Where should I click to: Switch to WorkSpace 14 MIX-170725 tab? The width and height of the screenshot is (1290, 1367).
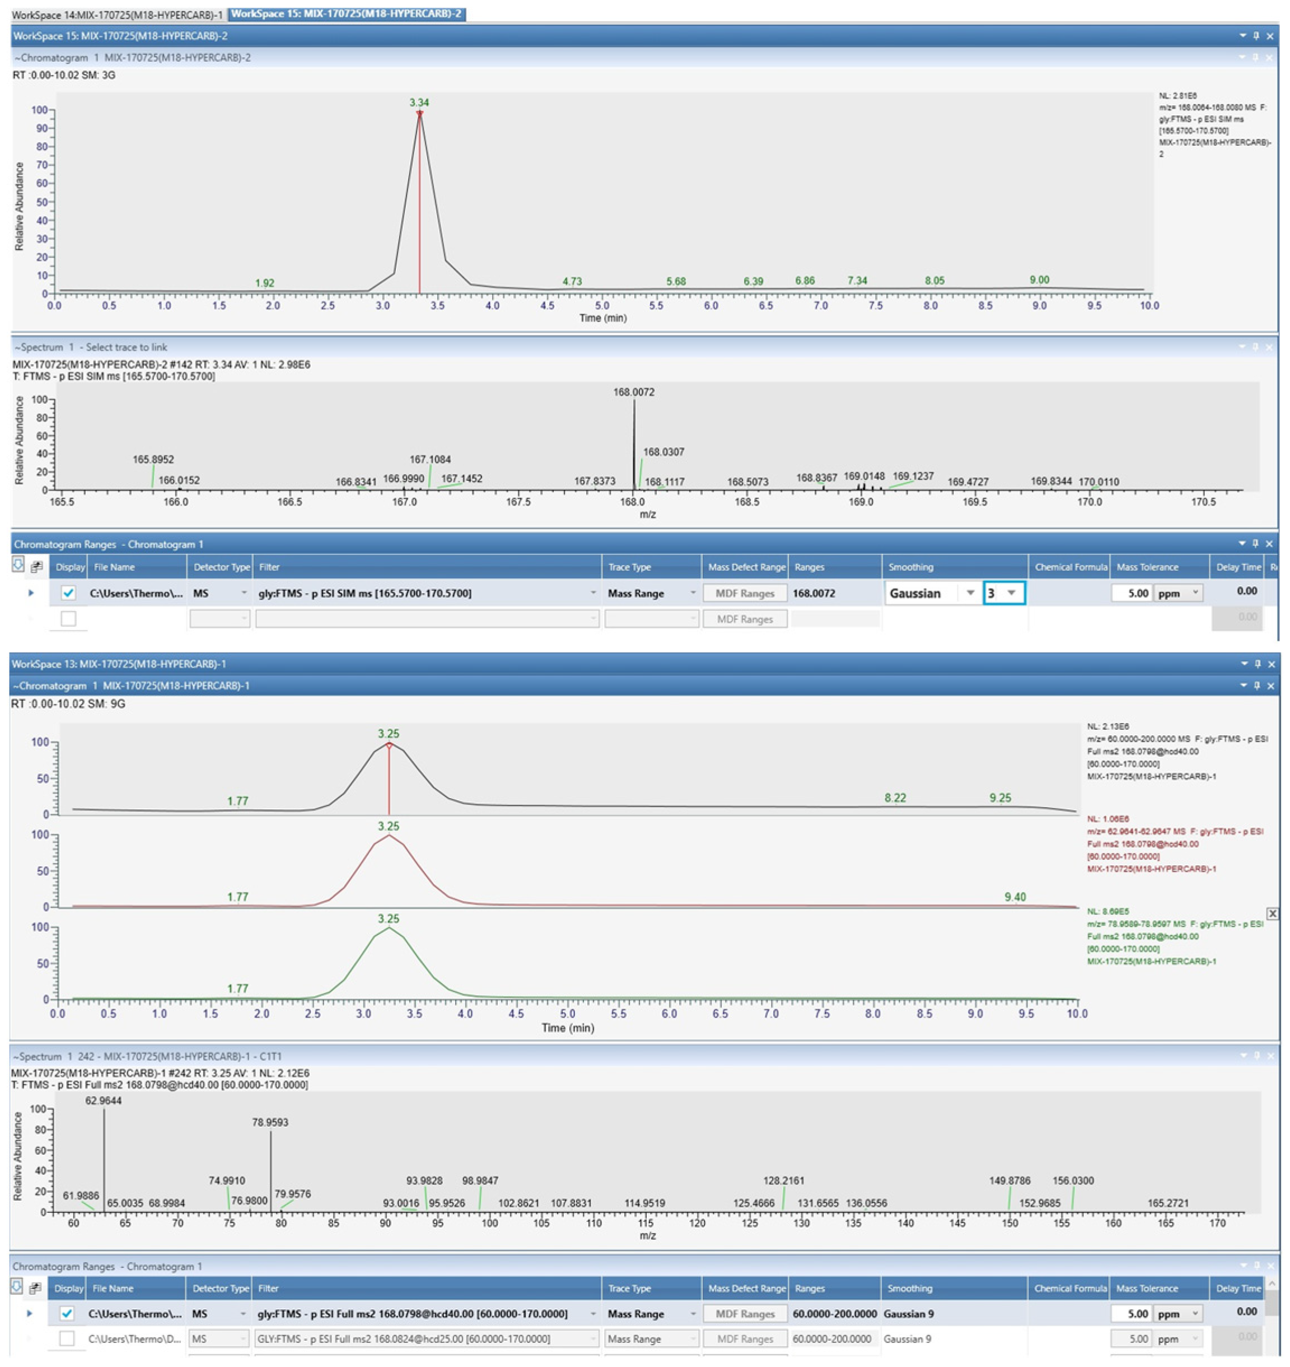[x=117, y=14]
